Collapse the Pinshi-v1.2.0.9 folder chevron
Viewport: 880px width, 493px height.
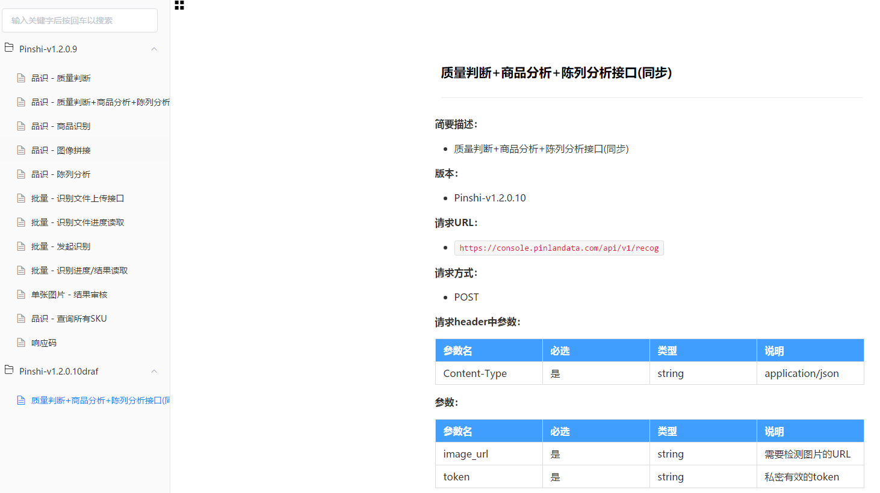[x=154, y=49]
